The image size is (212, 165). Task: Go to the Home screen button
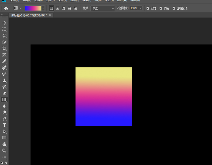click(6, 8)
